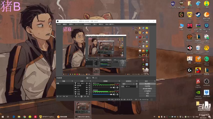
Task: Mute the microphone/Aux speaker icon
Action: [114, 88]
